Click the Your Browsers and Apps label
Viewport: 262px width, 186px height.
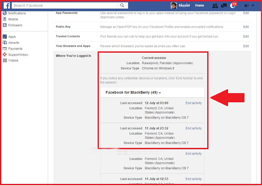(73, 46)
